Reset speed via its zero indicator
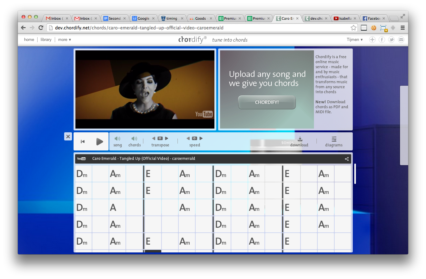 click(194, 138)
